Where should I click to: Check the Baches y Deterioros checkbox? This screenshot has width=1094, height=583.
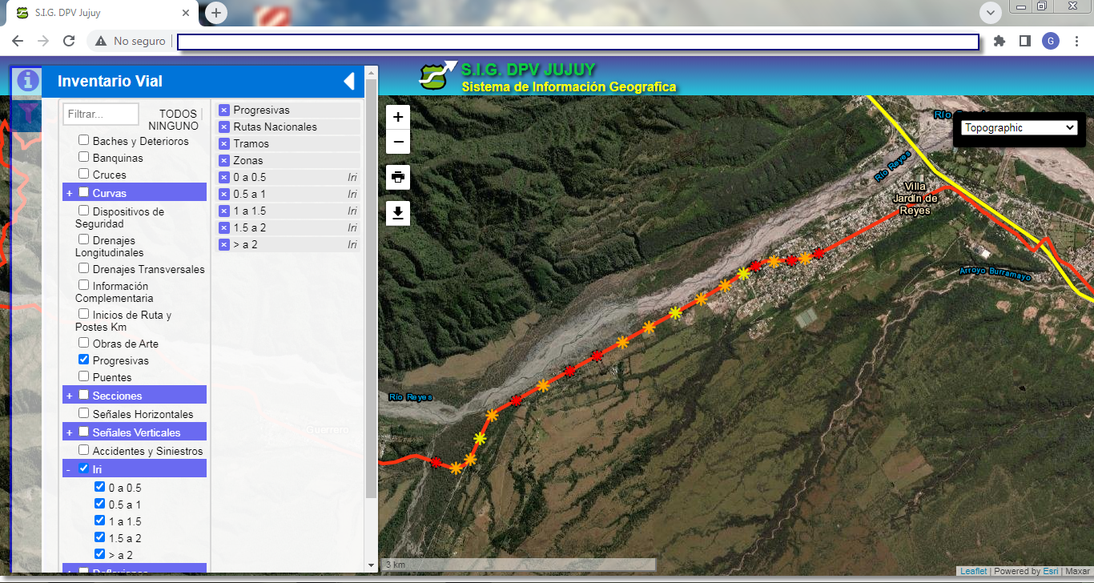click(84, 140)
